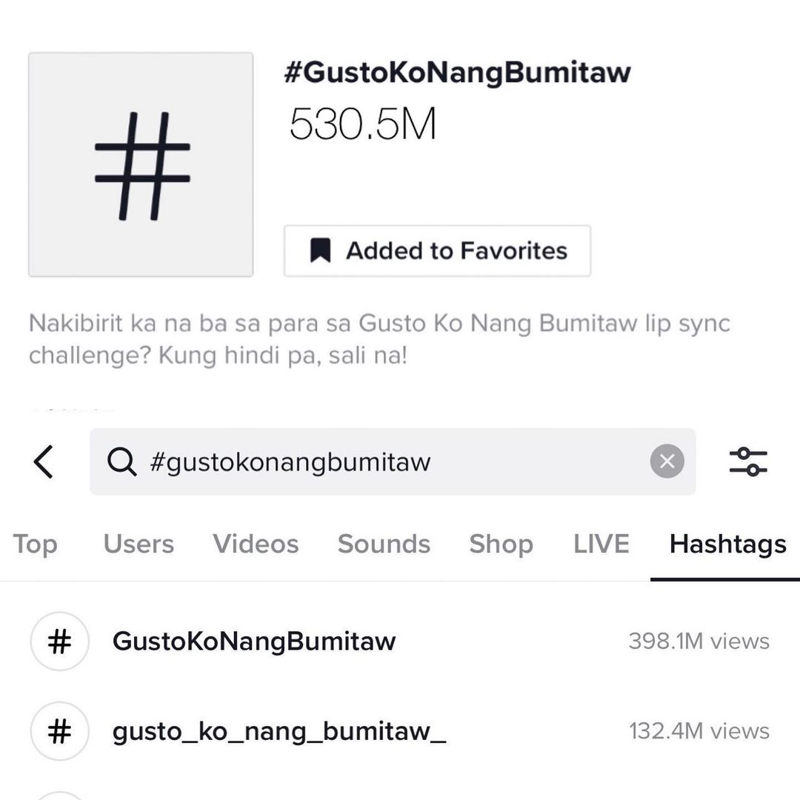Switch to the LIVE tab
Viewport: 800px width, 800px height.
point(601,544)
